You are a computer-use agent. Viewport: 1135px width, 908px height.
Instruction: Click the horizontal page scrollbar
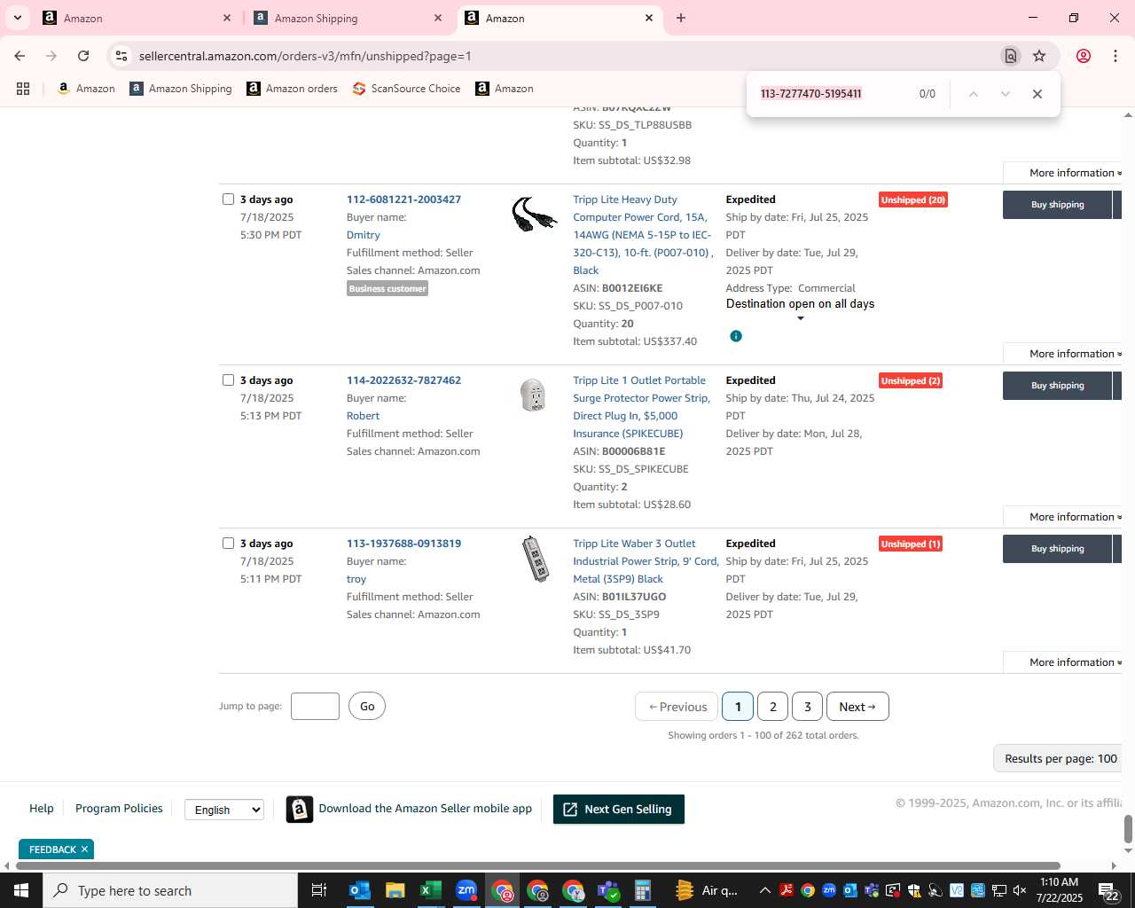pyautogui.click(x=538, y=865)
